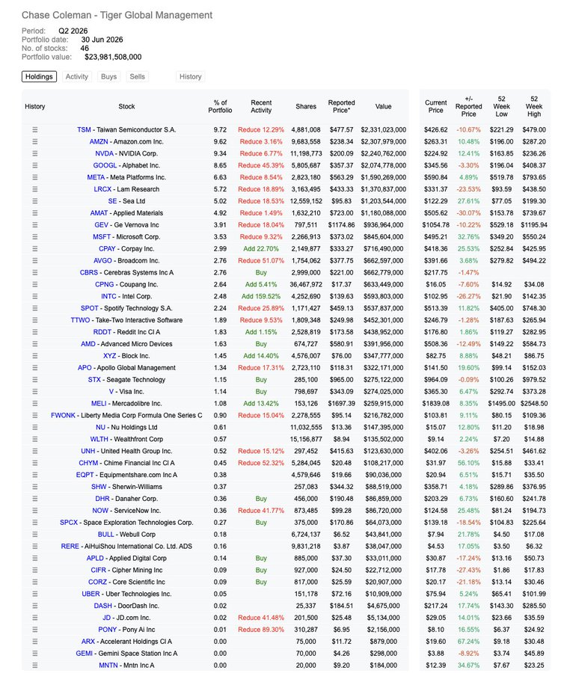Open NVDA NVIDIA Corp. stock link
The image size is (561, 673).
click(126, 153)
